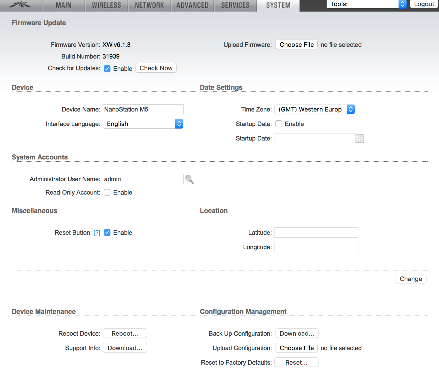Click the Latitude input field
The height and width of the screenshot is (373, 439).
tap(316, 232)
